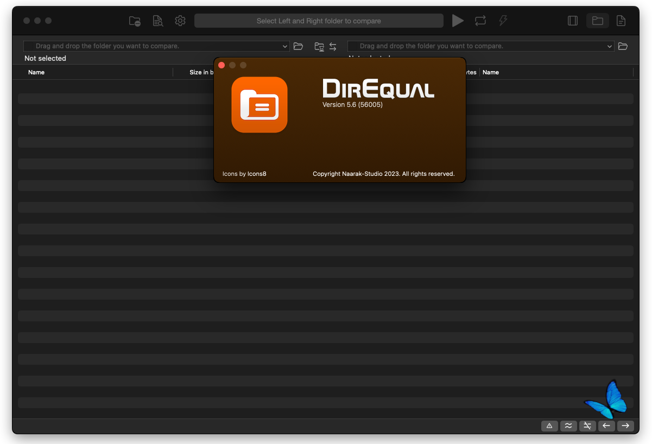Click the folder with monitor icon
The width and height of the screenshot is (652, 444).
tap(319, 47)
